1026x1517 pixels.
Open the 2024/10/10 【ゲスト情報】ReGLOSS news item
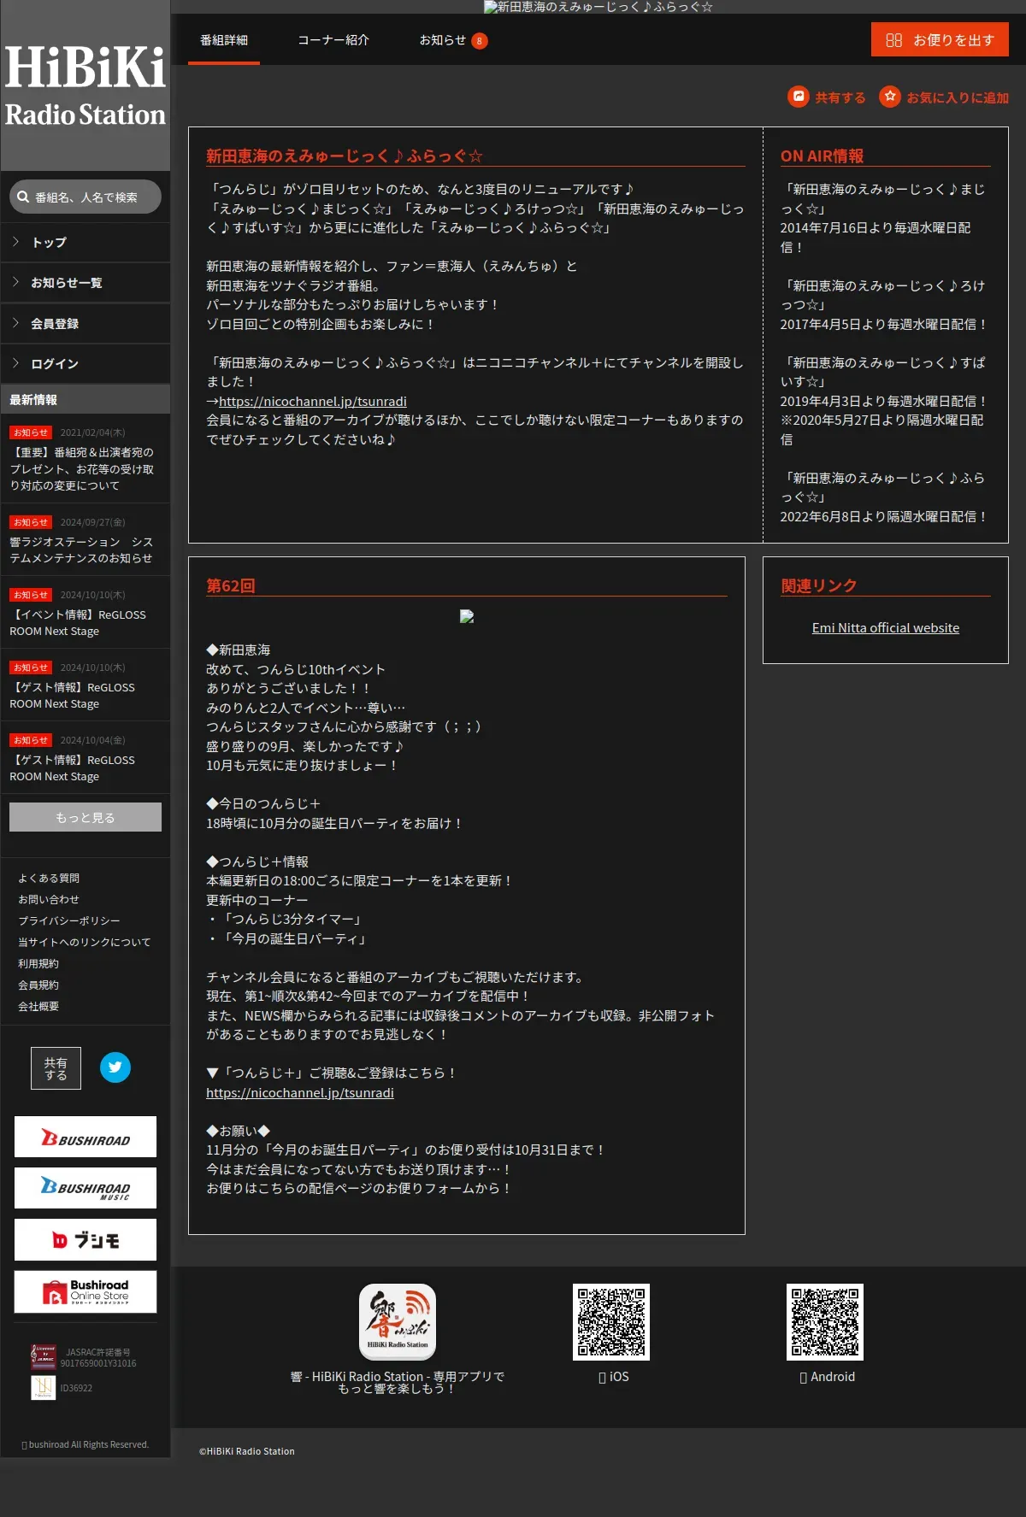(85, 685)
